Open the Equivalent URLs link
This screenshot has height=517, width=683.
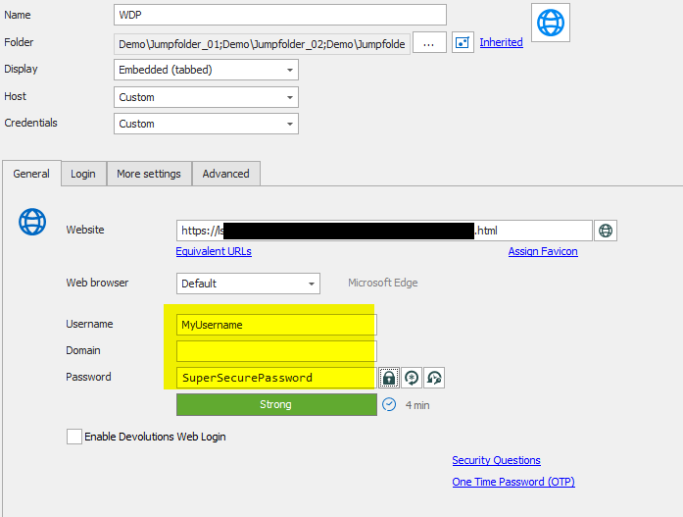(x=214, y=251)
